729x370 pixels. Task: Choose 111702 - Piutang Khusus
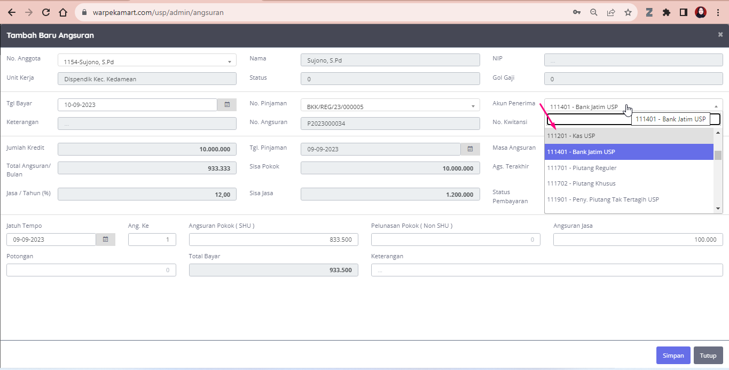629,183
